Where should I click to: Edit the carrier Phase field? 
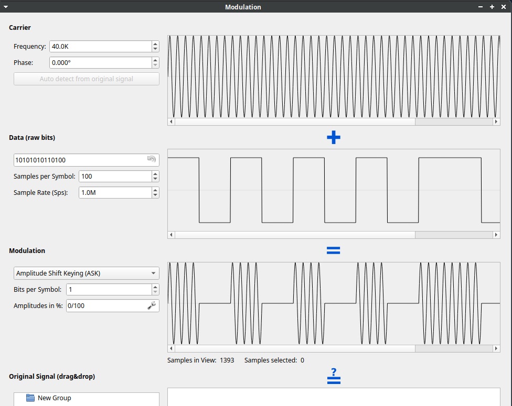101,63
